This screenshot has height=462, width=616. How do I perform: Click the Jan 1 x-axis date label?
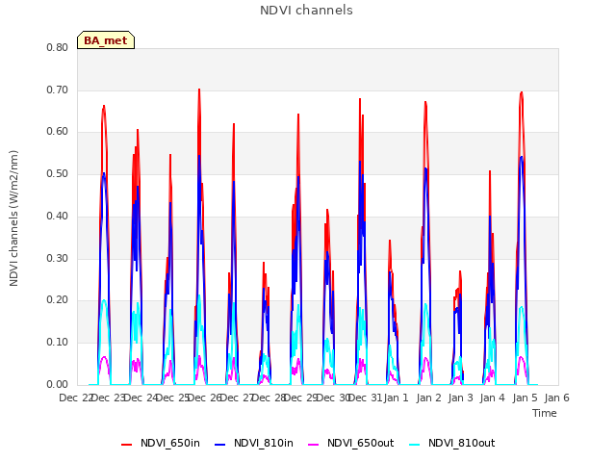396,398
